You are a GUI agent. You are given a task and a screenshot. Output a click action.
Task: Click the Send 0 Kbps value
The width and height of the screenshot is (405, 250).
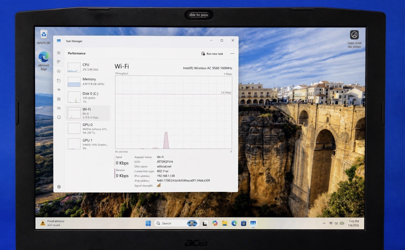pos(122,163)
